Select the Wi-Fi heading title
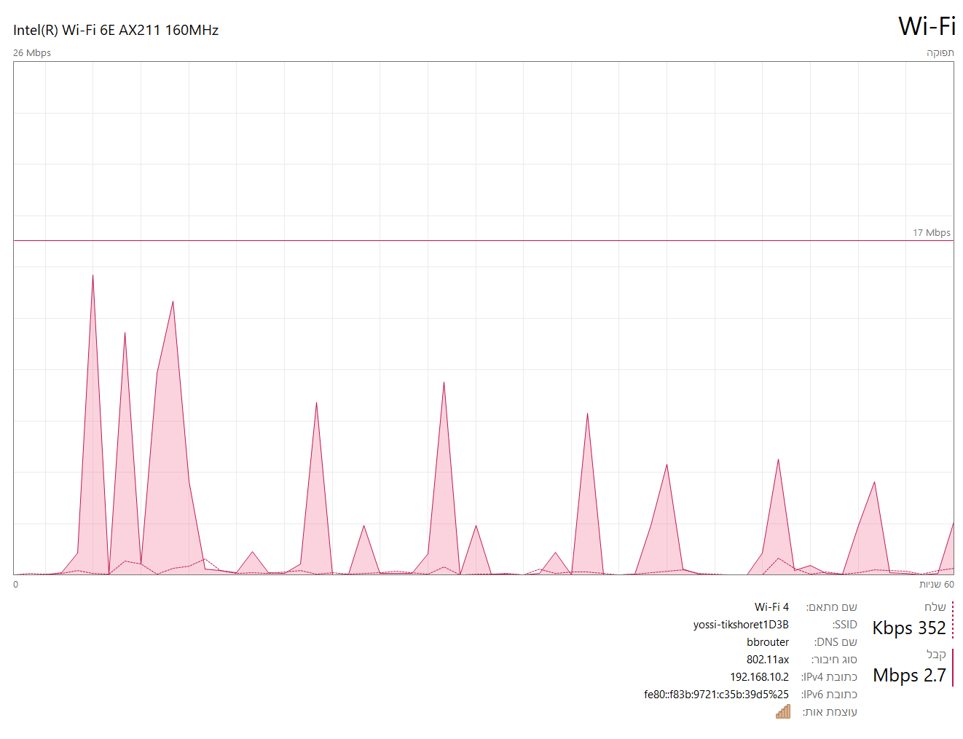Screen dimensions: 963x739 926,27
